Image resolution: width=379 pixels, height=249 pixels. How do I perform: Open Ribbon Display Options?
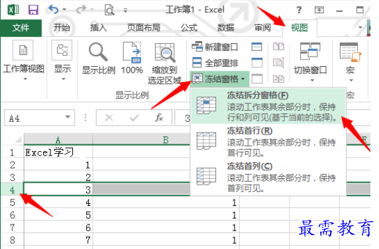coord(319,10)
